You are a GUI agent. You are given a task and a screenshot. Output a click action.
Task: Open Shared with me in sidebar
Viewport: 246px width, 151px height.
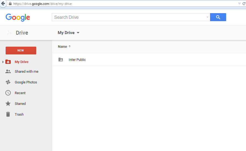[26, 72]
